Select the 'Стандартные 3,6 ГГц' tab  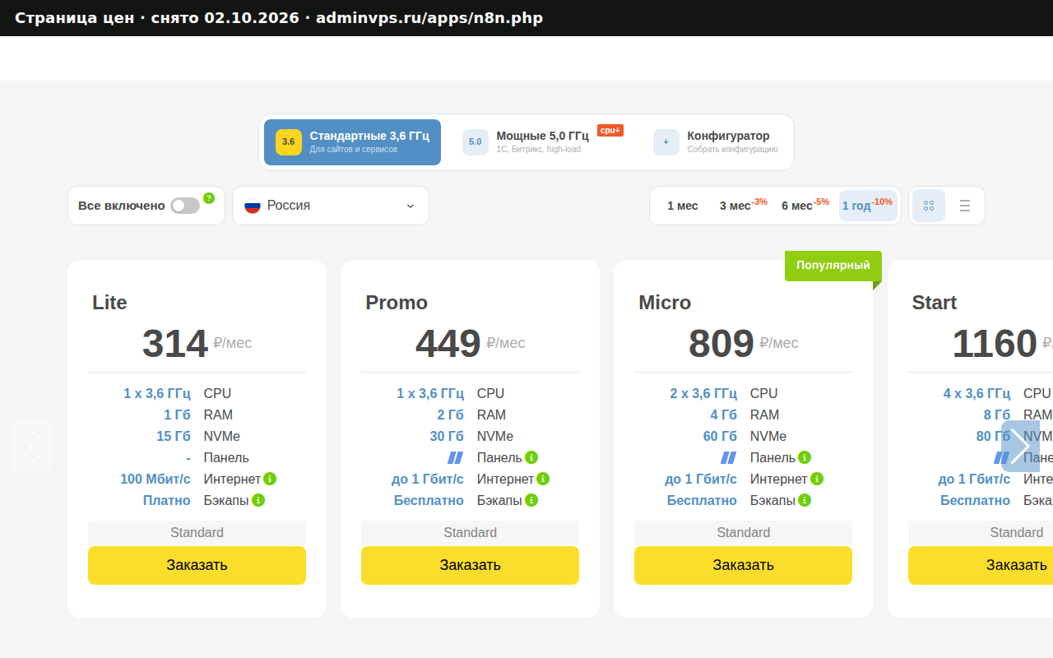coord(352,142)
